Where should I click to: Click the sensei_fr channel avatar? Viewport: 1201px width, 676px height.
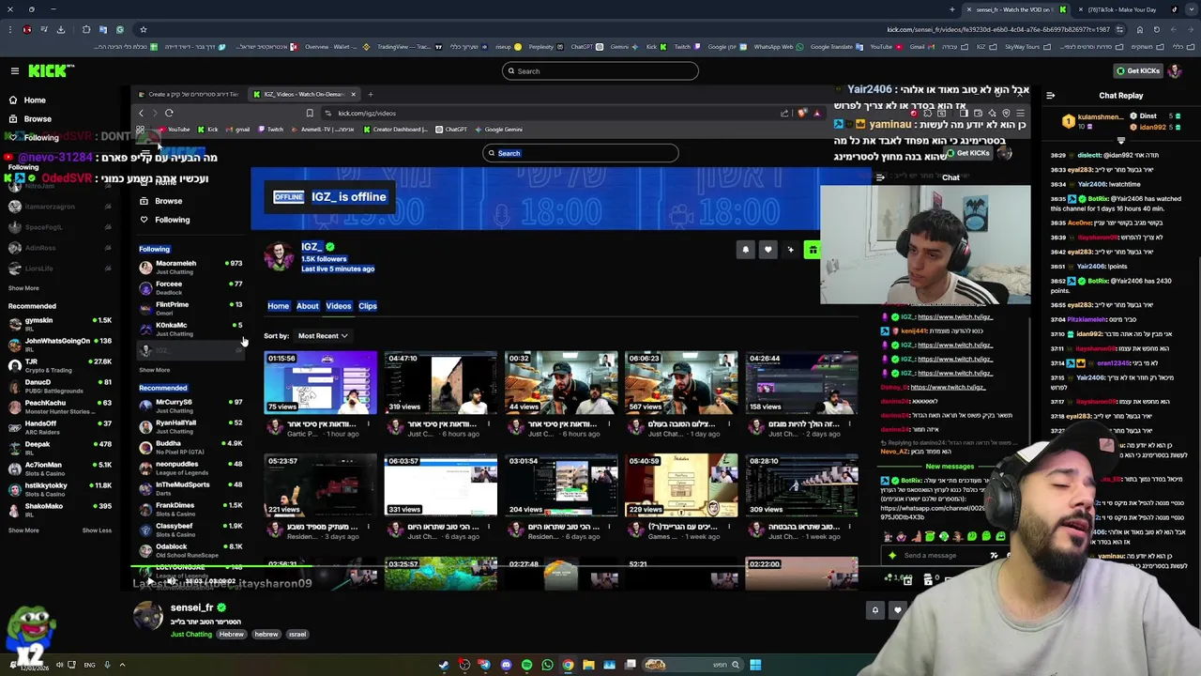pyautogui.click(x=147, y=617)
